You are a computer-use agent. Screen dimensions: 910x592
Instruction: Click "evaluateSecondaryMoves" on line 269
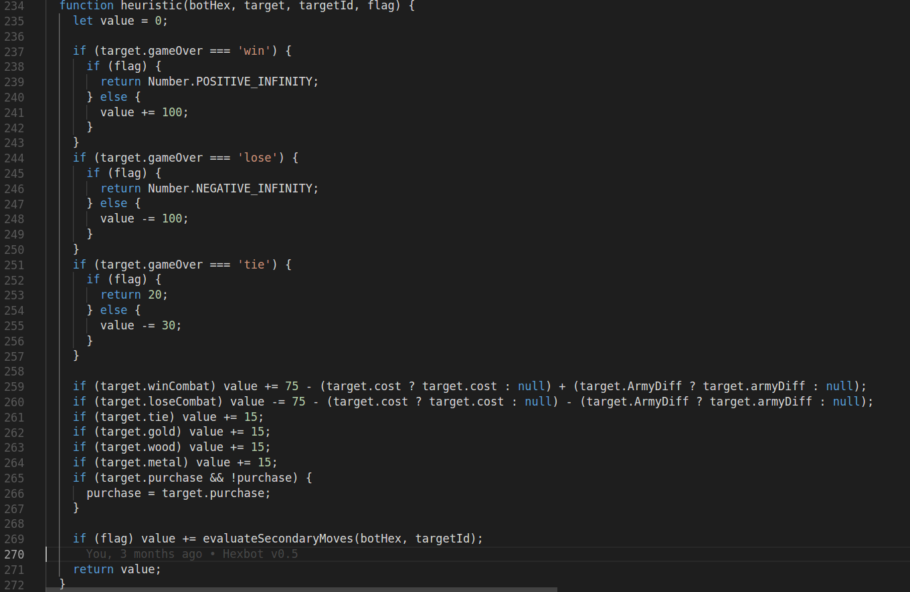pos(278,539)
